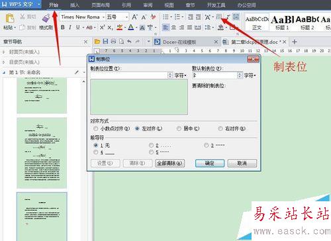The width and height of the screenshot is (331, 241).
Task: Click the 全部清除 button
Action: click(x=169, y=164)
